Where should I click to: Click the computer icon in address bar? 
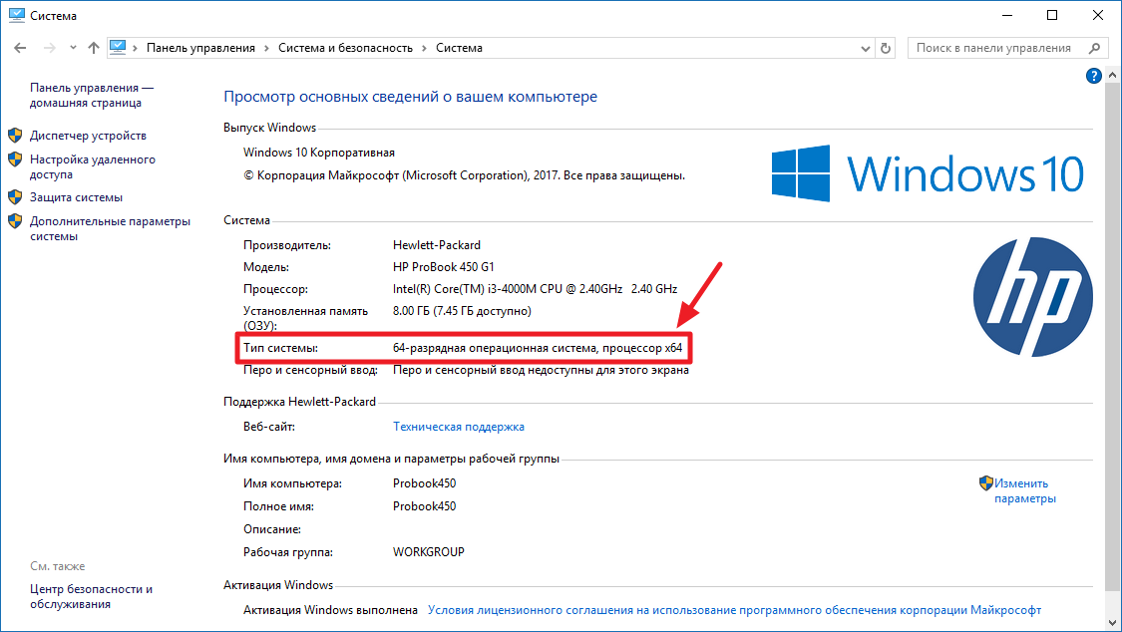(x=119, y=48)
